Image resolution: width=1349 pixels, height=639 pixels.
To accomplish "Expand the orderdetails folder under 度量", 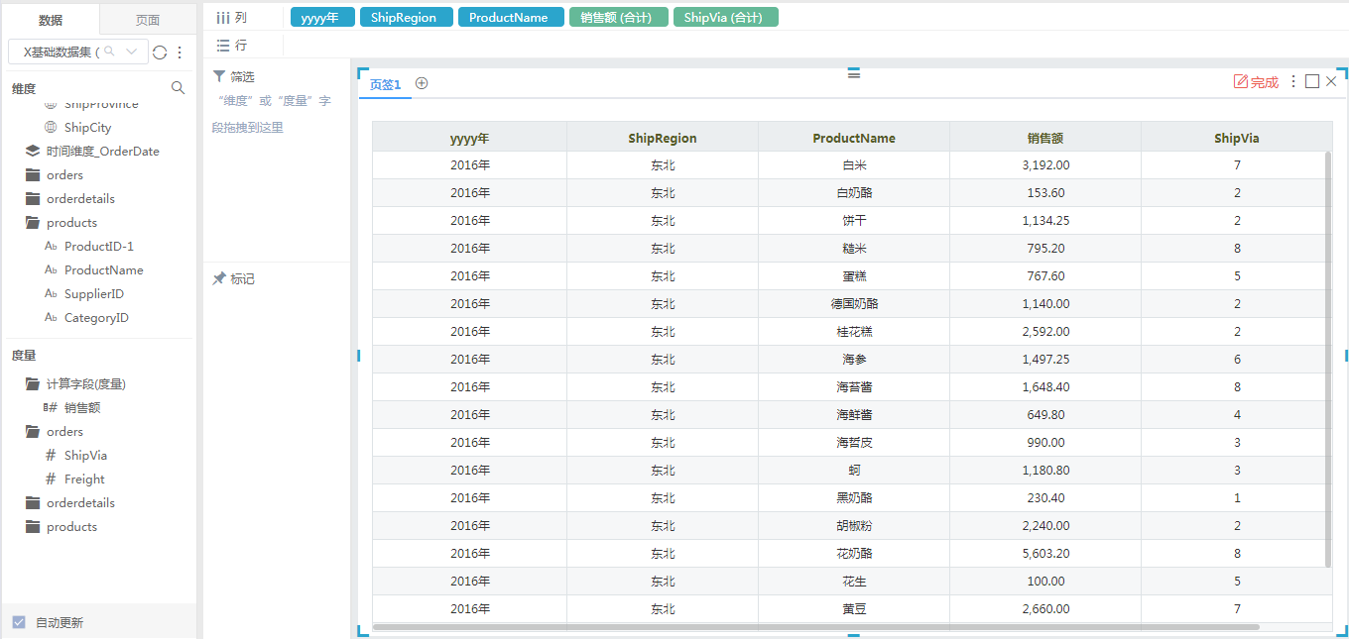I will (x=33, y=503).
